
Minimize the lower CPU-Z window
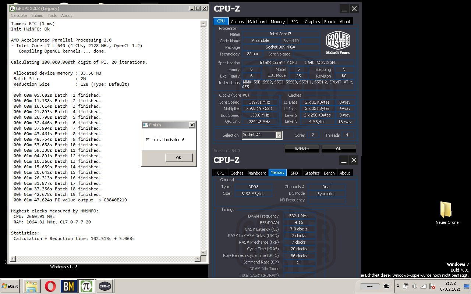tap(344, 160)
